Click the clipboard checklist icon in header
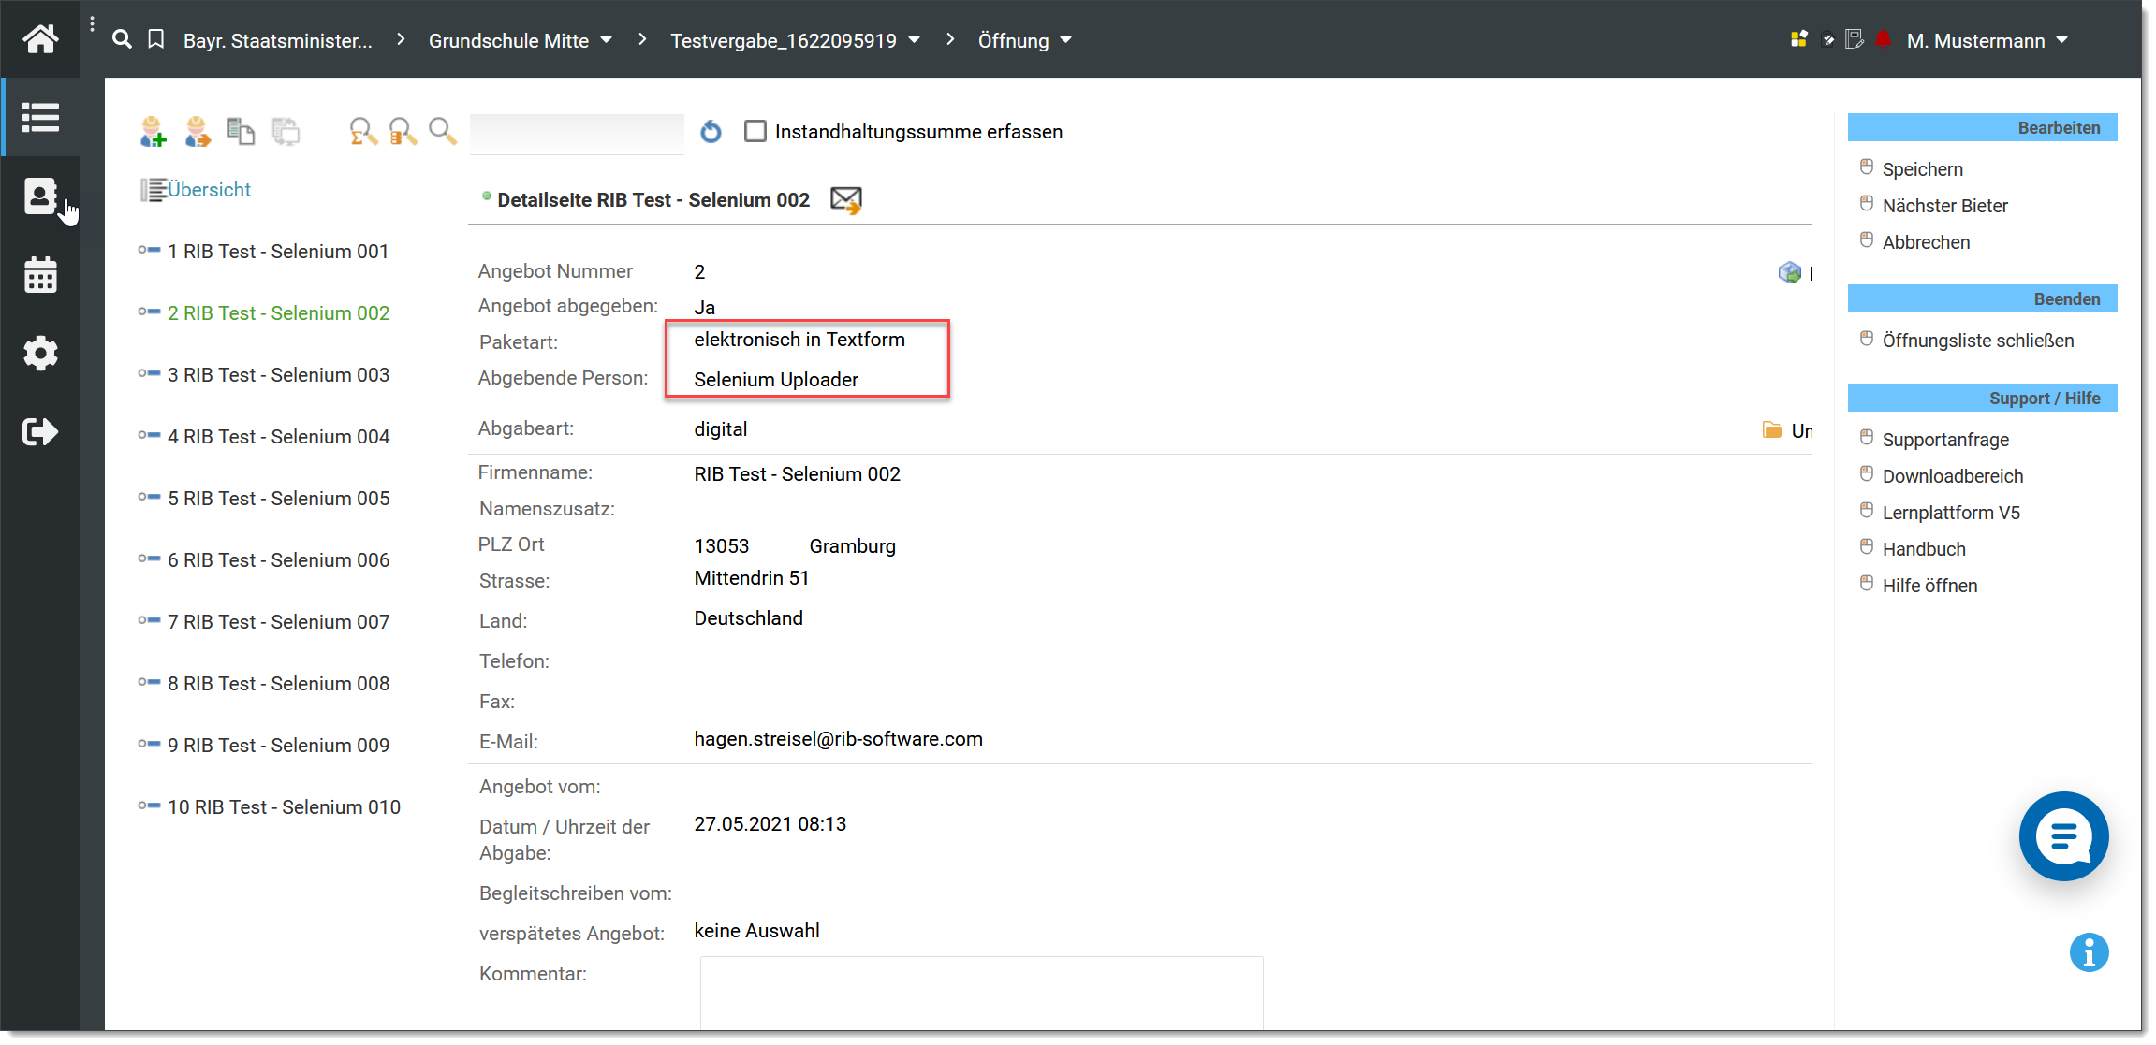 [x=1826, y=39]
